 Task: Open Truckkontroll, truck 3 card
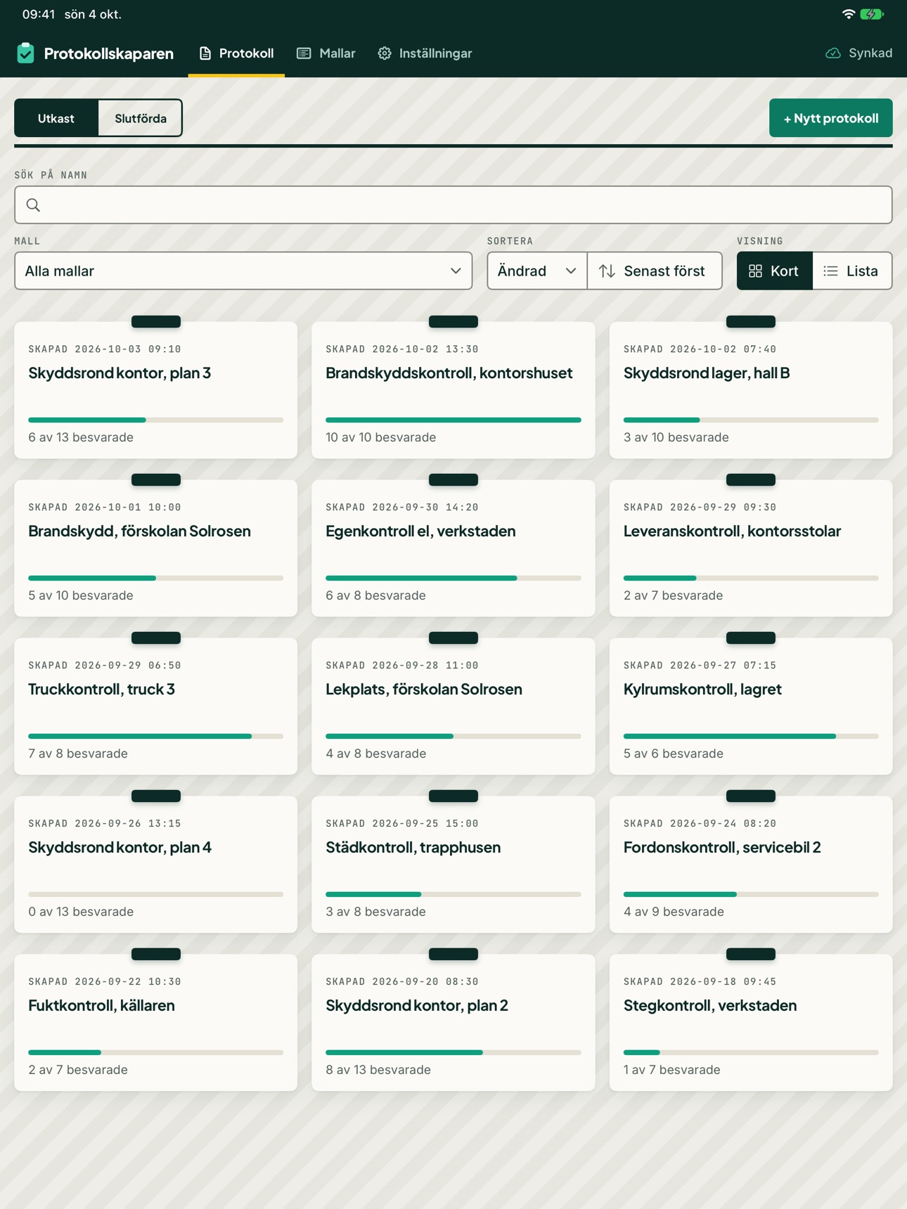(x=155, y=707)
